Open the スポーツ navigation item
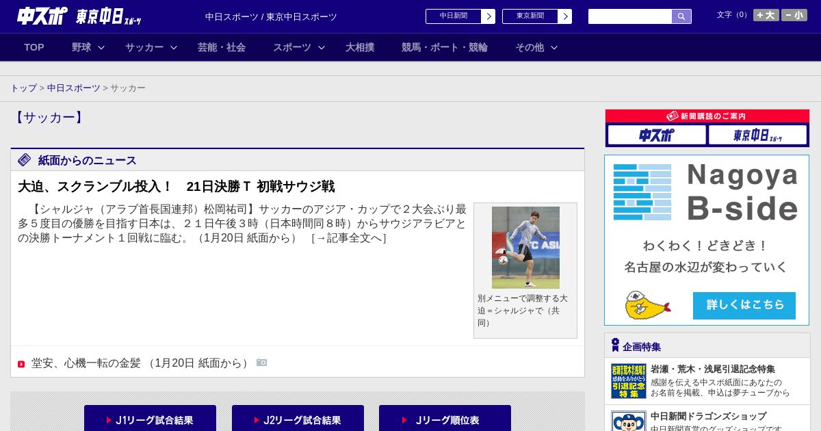 292,47
